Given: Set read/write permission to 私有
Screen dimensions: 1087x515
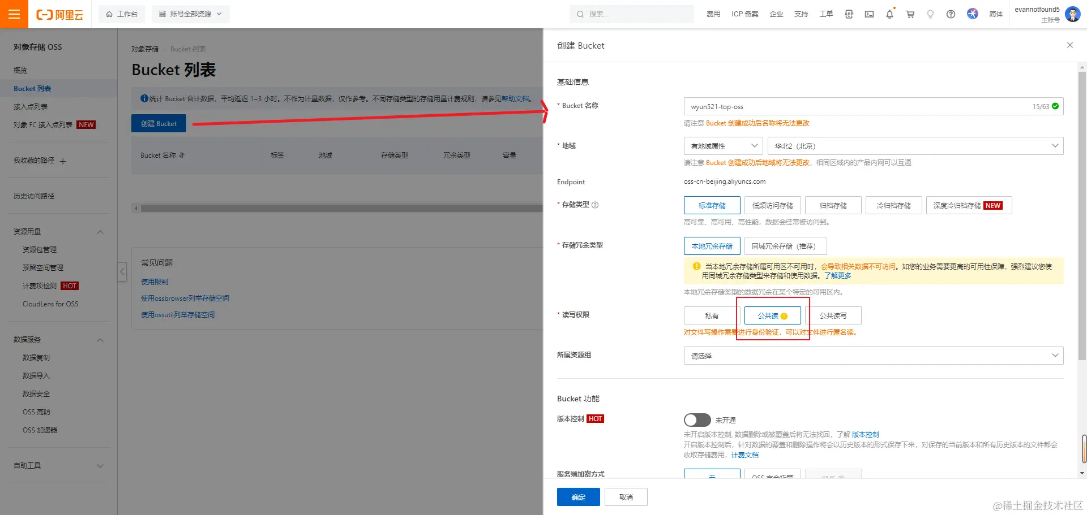Looking at the screenshot, I should pyautogui.click(x=712, y=315).
